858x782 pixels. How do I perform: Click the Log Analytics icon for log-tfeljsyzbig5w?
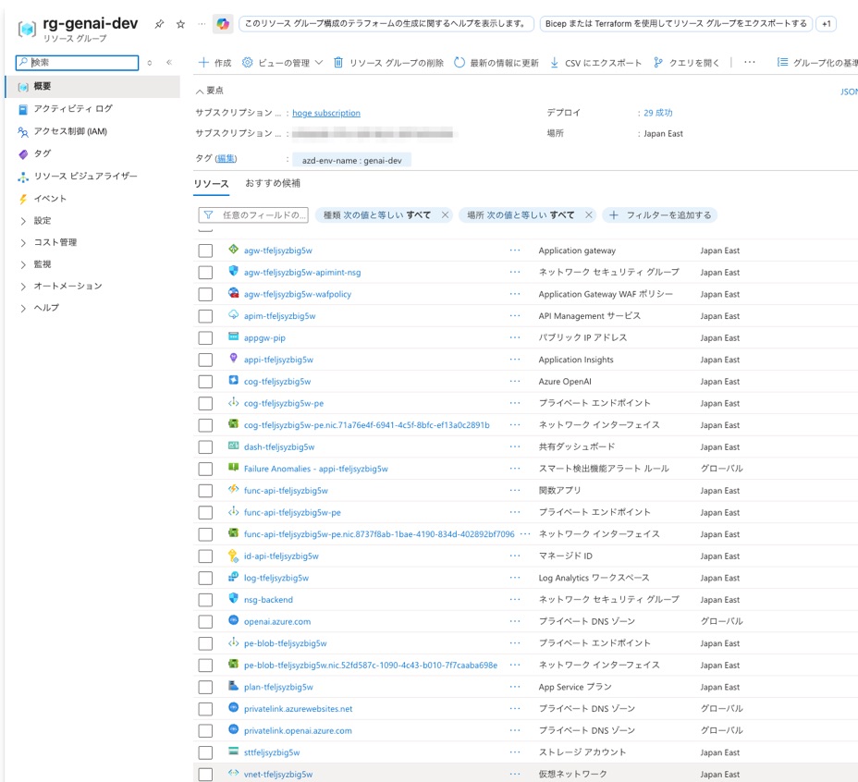click(x=234, y=578)
